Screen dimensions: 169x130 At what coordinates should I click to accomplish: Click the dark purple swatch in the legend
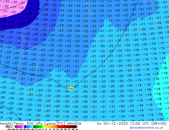(16, 127)
